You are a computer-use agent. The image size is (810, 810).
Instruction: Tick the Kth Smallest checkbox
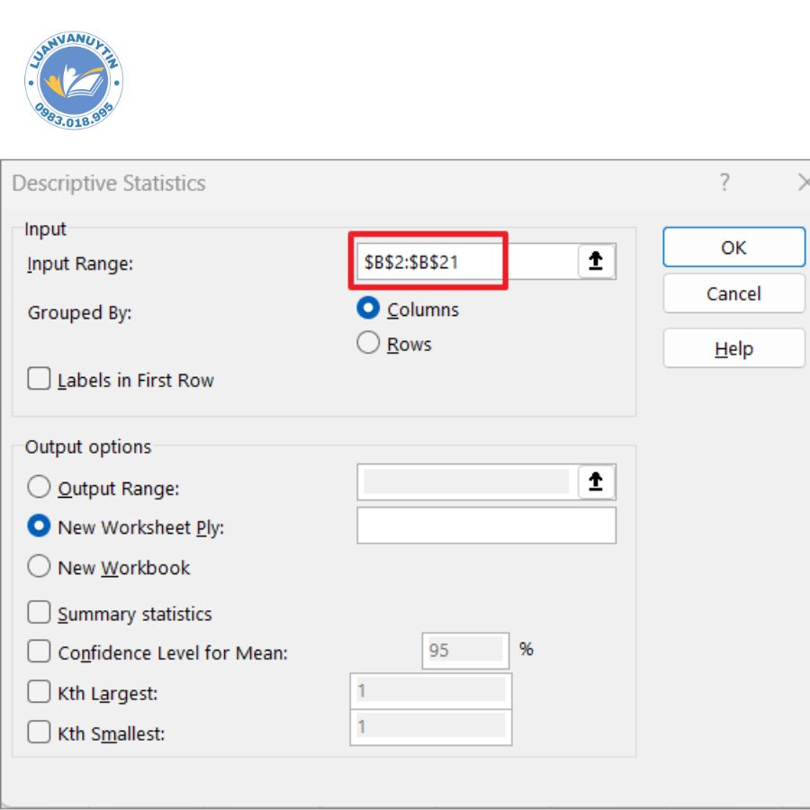39,733
